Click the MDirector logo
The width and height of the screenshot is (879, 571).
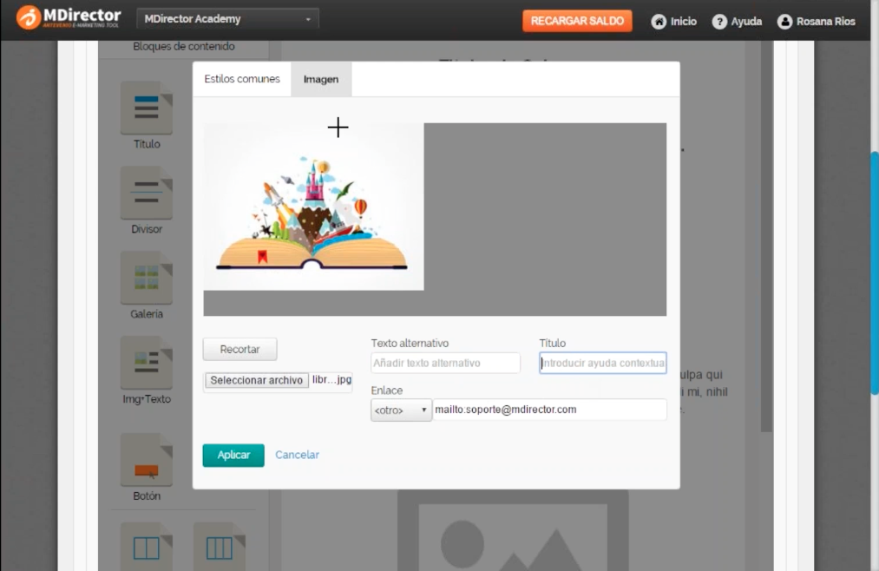point(69,17)
